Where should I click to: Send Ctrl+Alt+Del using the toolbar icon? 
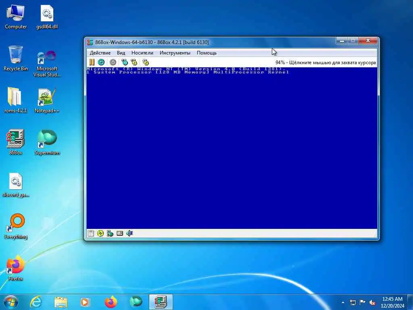click(125, 62)
